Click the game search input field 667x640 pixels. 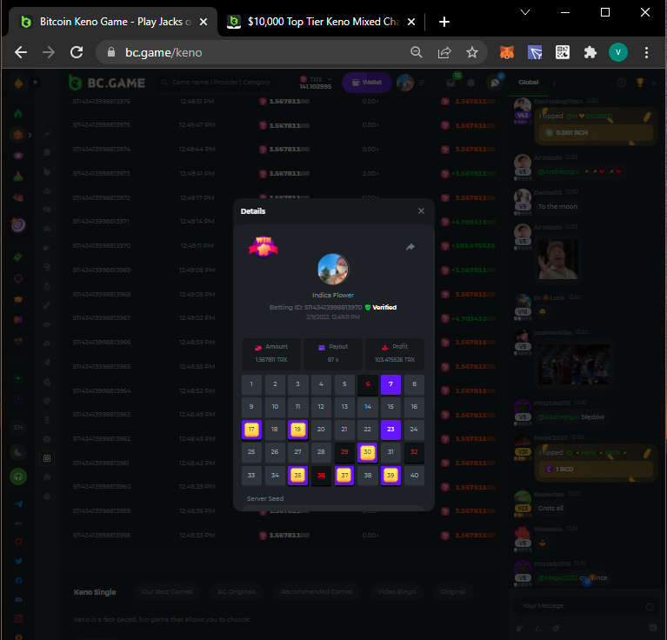pyautogui.click(x=228, y=83)
